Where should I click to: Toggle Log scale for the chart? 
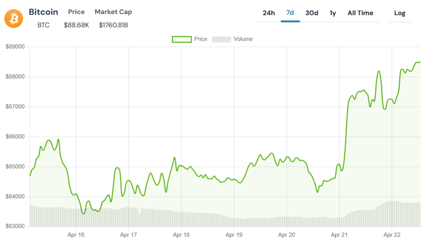tap(400, 13)
